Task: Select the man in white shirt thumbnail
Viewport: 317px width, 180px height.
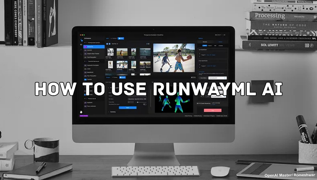Action: tap(110, 65)
